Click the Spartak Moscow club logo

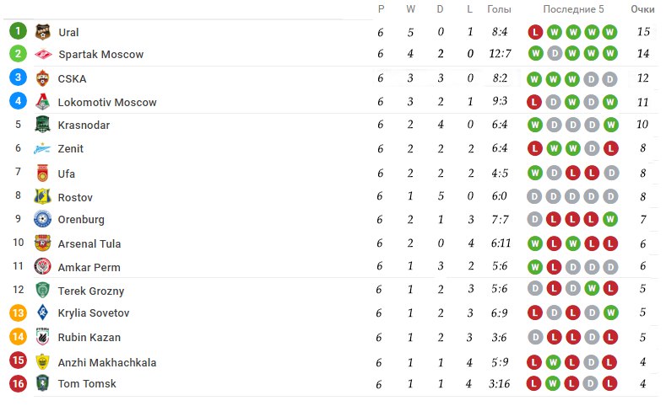(43, 54)
